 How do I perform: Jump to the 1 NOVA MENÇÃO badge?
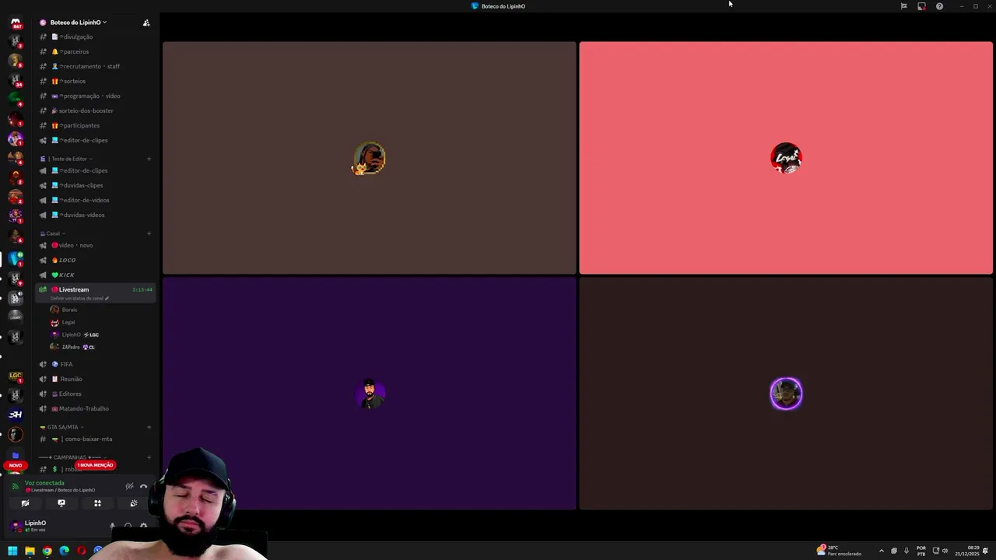click(x=95, y=465)
